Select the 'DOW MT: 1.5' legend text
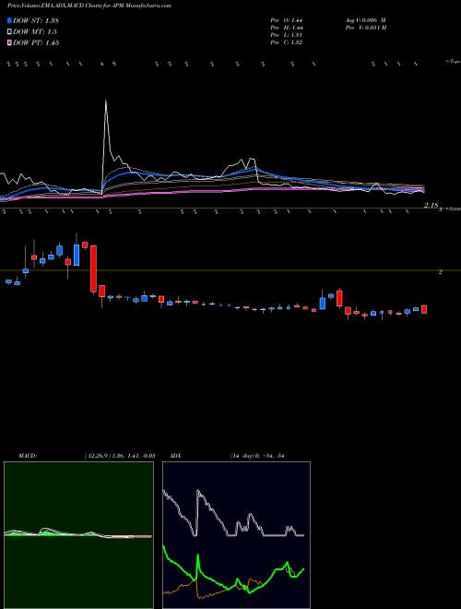The width and height of the screenshot is (461, 609). point(34,32)
